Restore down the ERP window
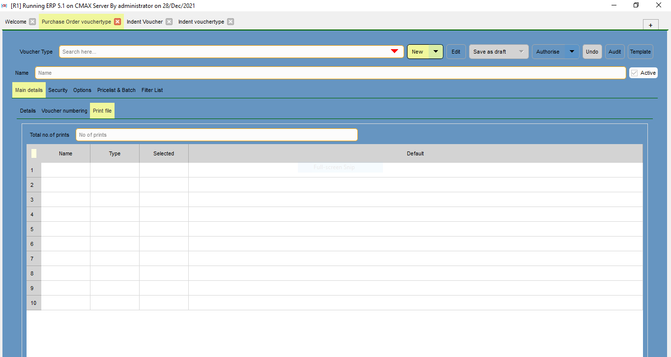The height and width of the screenshot is (357, 671). pyautogui.click(x=636, y=5)
